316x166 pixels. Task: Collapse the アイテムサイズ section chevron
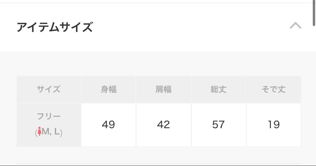pyautogui.click(x=296, y=26)
